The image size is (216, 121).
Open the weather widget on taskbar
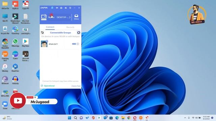(x=7, y=118)
